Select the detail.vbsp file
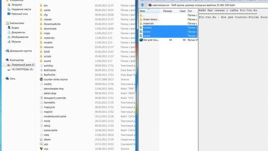Image resolution: width=268 pixels, height=151 pixels. pos(50,93)
